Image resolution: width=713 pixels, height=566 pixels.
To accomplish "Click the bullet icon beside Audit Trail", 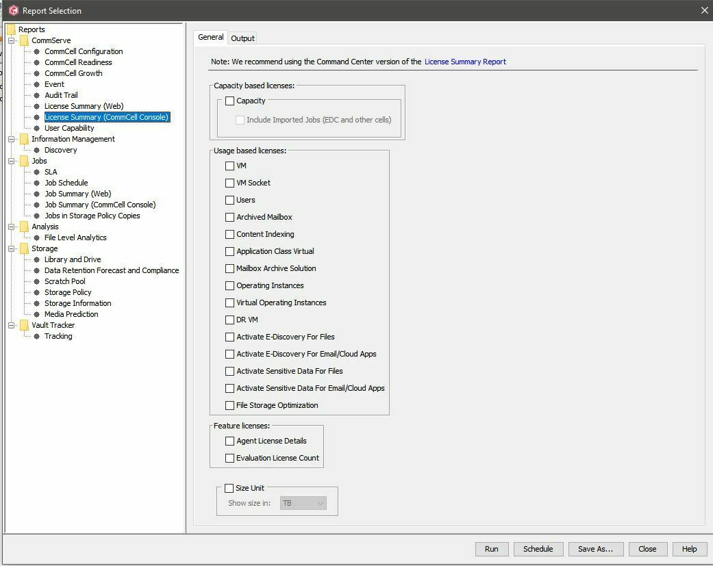I will 37,95.
